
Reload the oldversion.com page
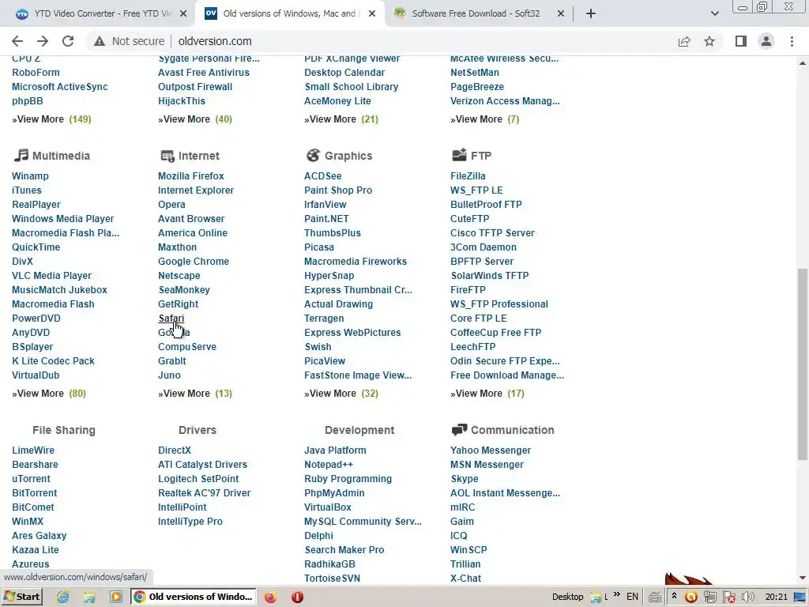[x=68, y=41]
